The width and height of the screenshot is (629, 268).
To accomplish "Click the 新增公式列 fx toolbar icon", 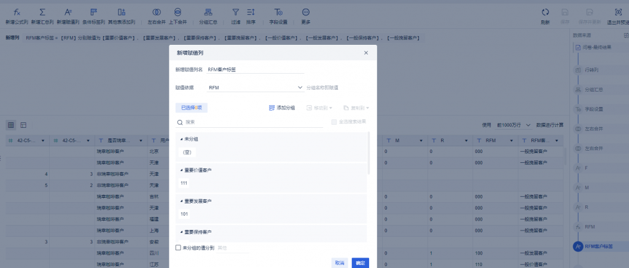I will pyautogui.click(x=17, y=12).
